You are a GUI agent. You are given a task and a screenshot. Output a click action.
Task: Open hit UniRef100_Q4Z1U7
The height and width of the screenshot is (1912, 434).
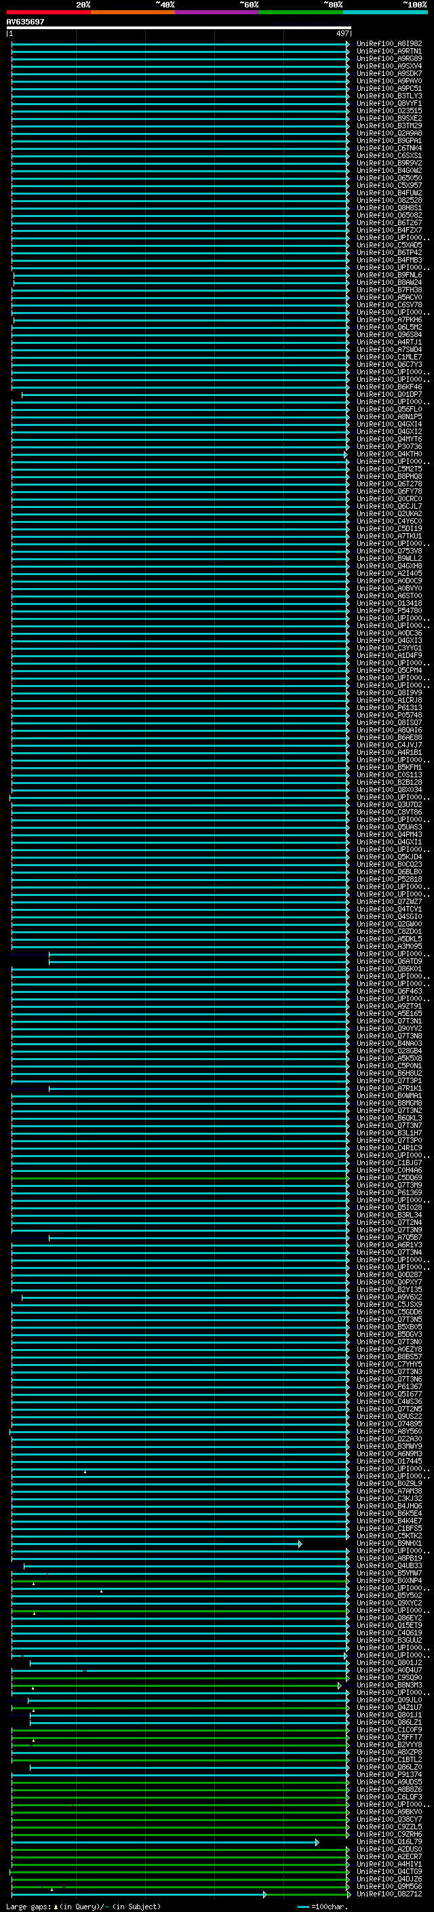tap(389, 1708)
